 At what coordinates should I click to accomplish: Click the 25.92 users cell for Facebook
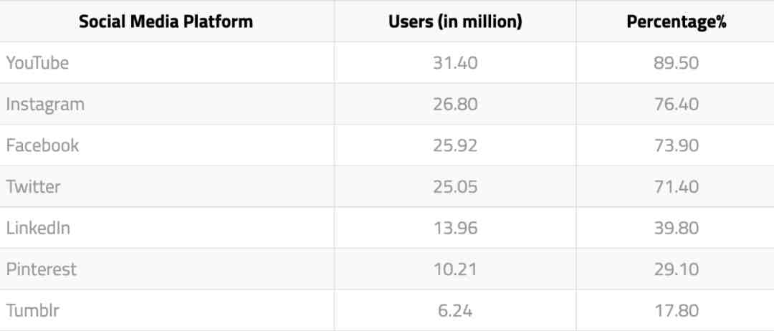tap(455, 145)
